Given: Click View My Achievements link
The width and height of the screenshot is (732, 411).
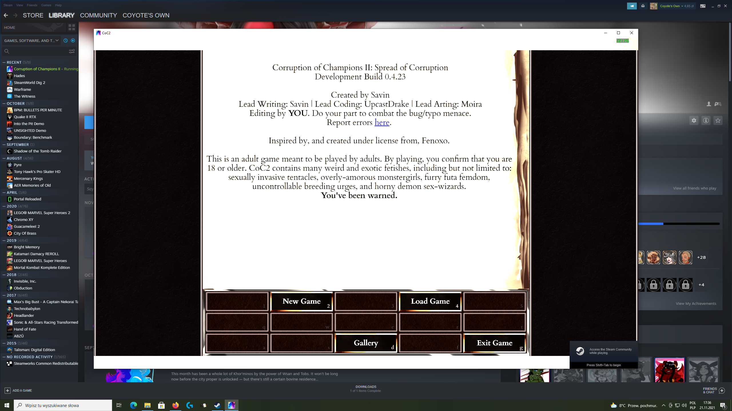Looking at the screenshot, I should [x=696, y=303].
